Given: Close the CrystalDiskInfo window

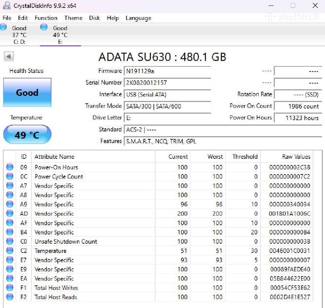Looking at the screenshot, I should (315, 5).
